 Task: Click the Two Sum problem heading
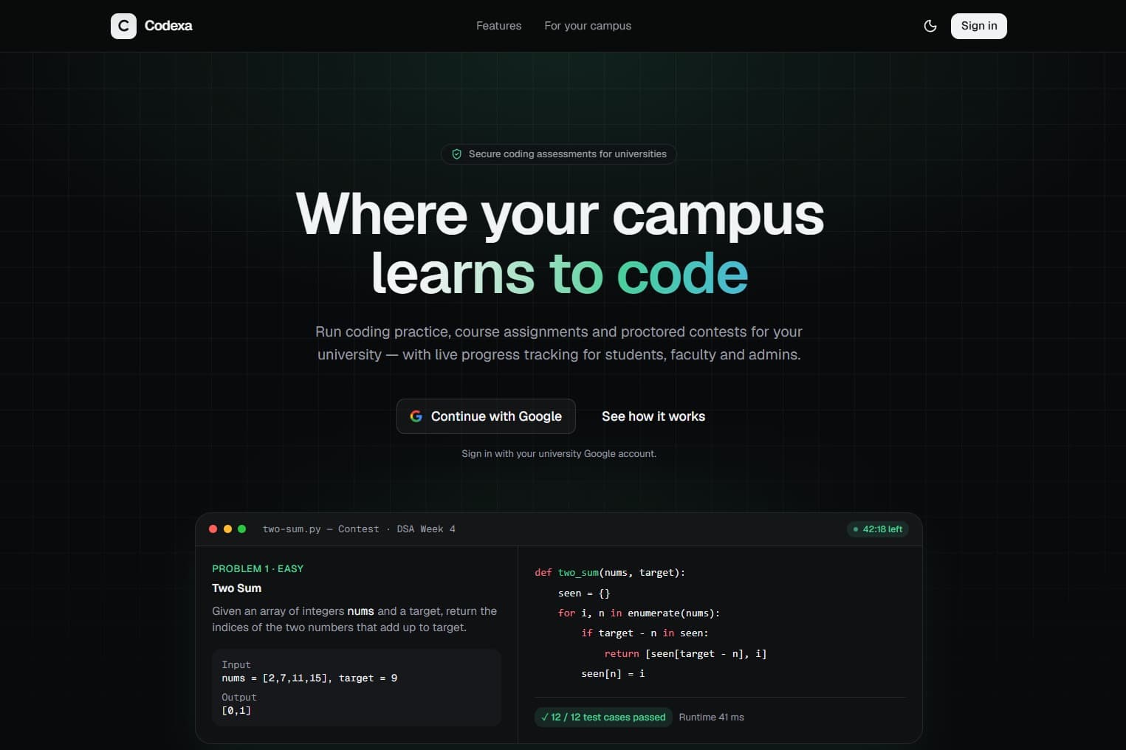[236, 588]
